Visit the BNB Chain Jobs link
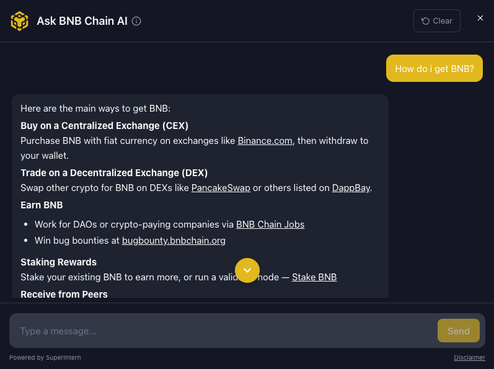 tap(270, 225)
